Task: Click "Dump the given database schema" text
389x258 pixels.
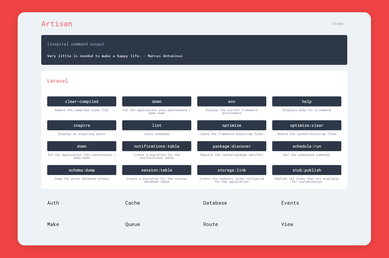Action: pyautogui.click(x=82, y=179)
